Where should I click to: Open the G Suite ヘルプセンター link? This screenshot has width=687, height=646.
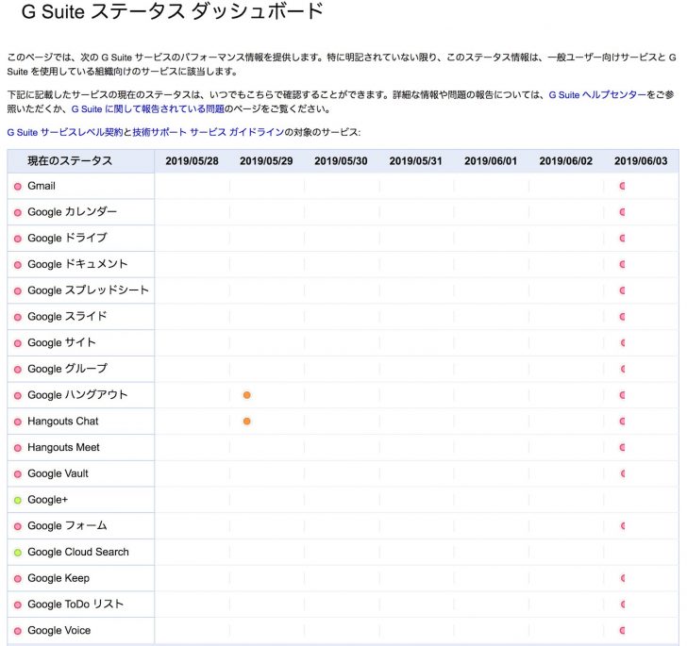pos(597,95)
